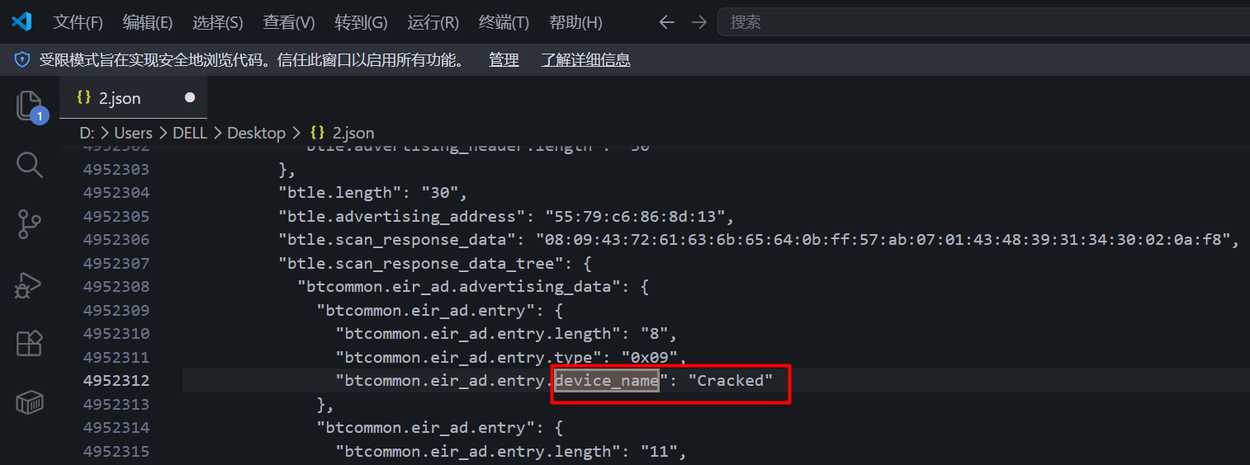Viewport: 1250px width, 465px height.
Task: Select the 2.json editor tab
Action: 120,98
